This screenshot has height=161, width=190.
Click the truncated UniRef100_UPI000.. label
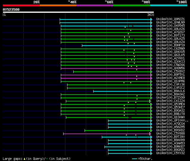click(x=172, y=121)
